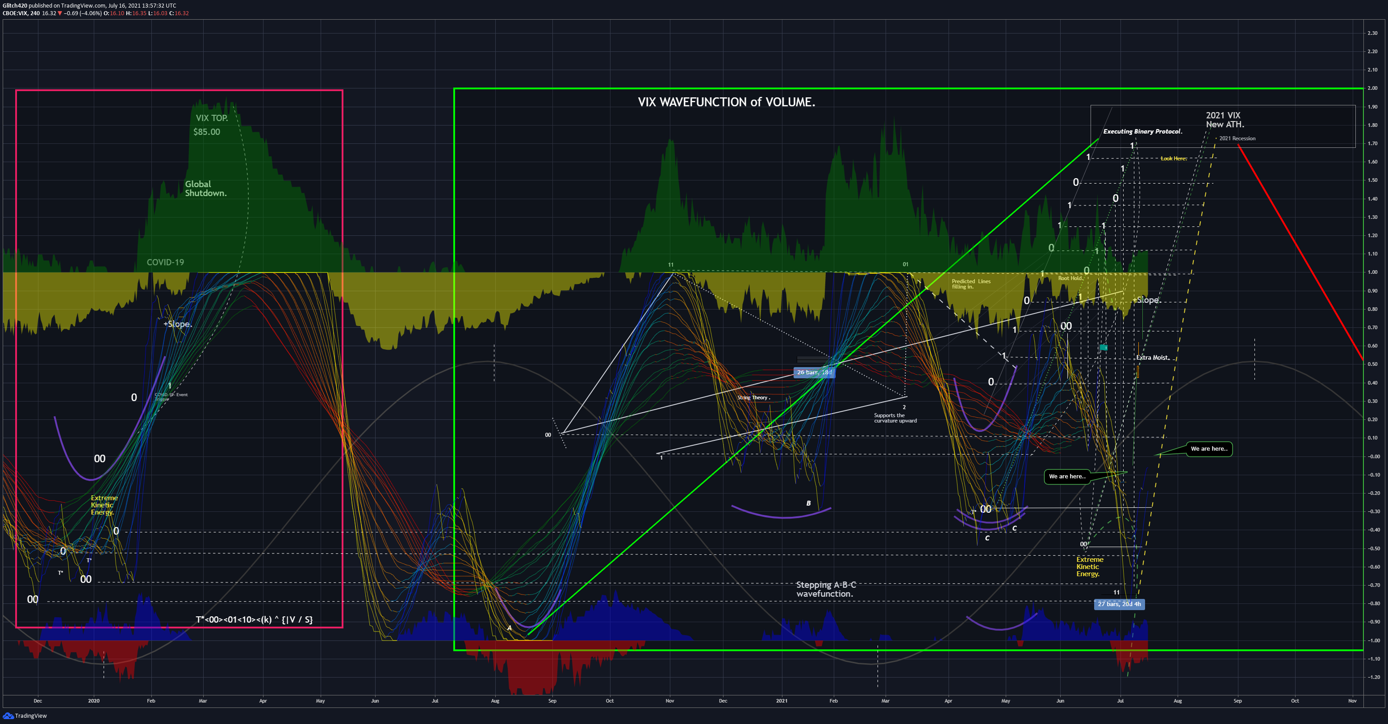Click the 'Look Here:' yellow label

pos(1174,159)
